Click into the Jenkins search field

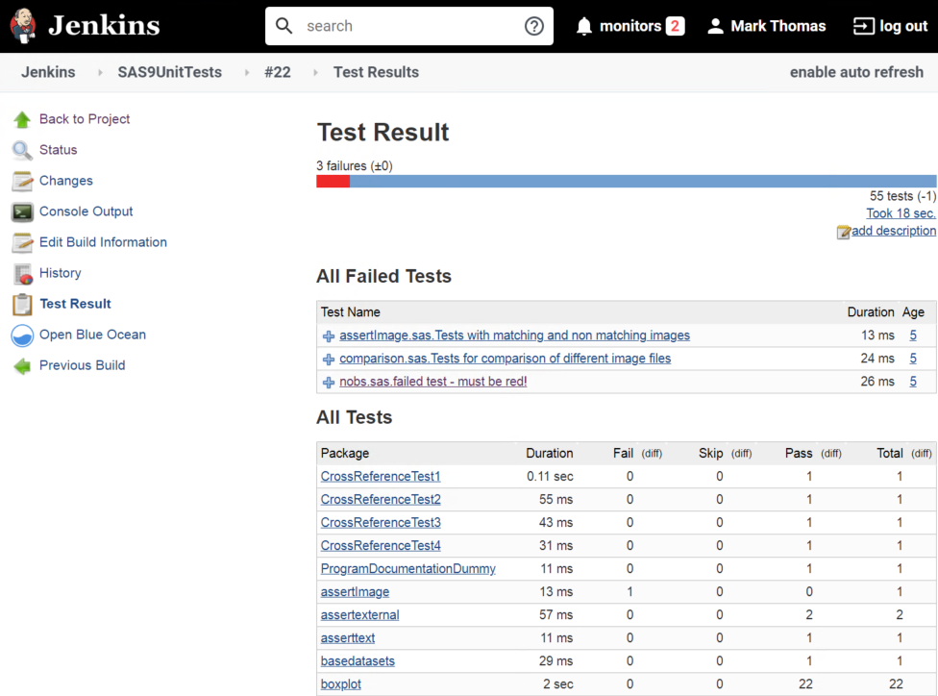[408, 26]
